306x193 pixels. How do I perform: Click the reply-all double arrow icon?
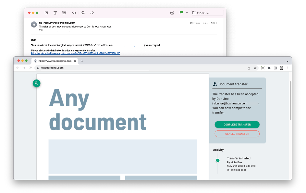click(x=83, y=13)
